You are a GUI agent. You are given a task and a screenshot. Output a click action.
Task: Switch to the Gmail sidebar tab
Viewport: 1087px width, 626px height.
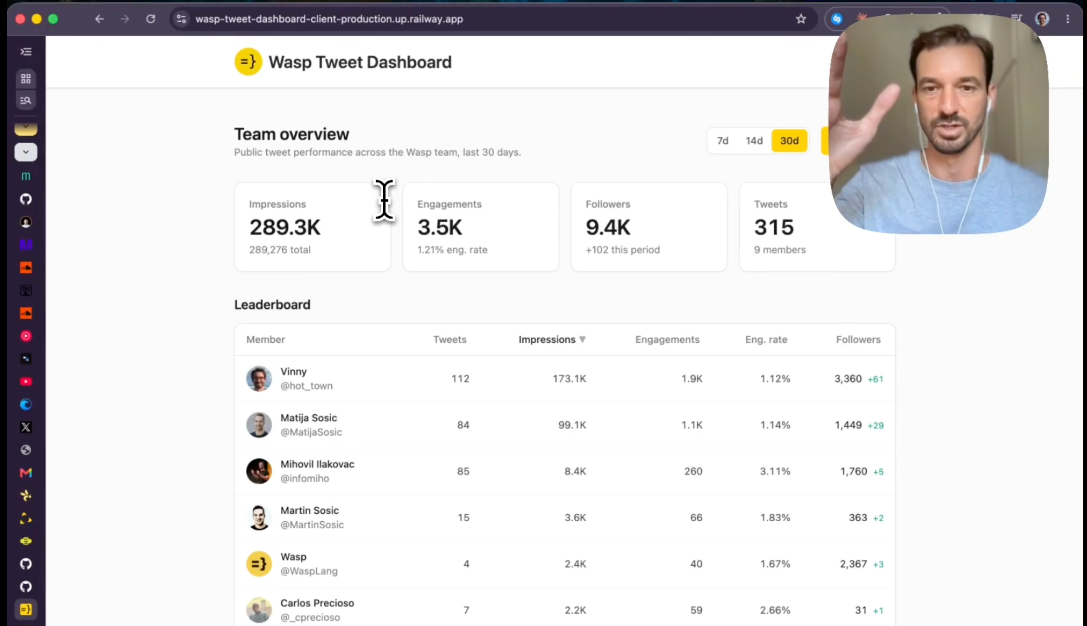click(x=26, y=473)
